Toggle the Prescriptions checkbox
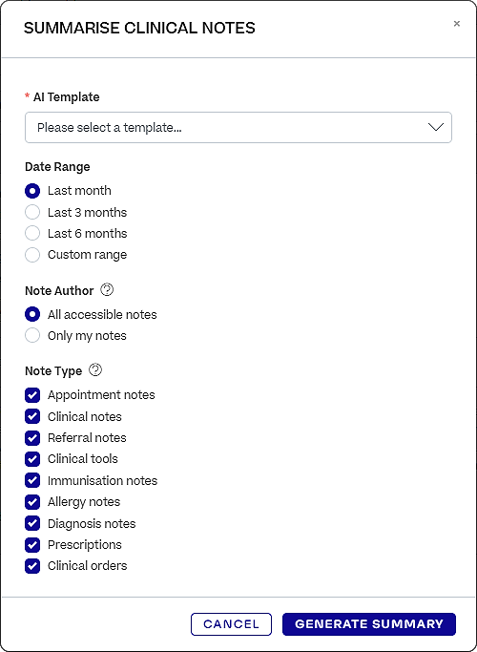Viewport: 477px width, 652px height. (x=32, y=545)
